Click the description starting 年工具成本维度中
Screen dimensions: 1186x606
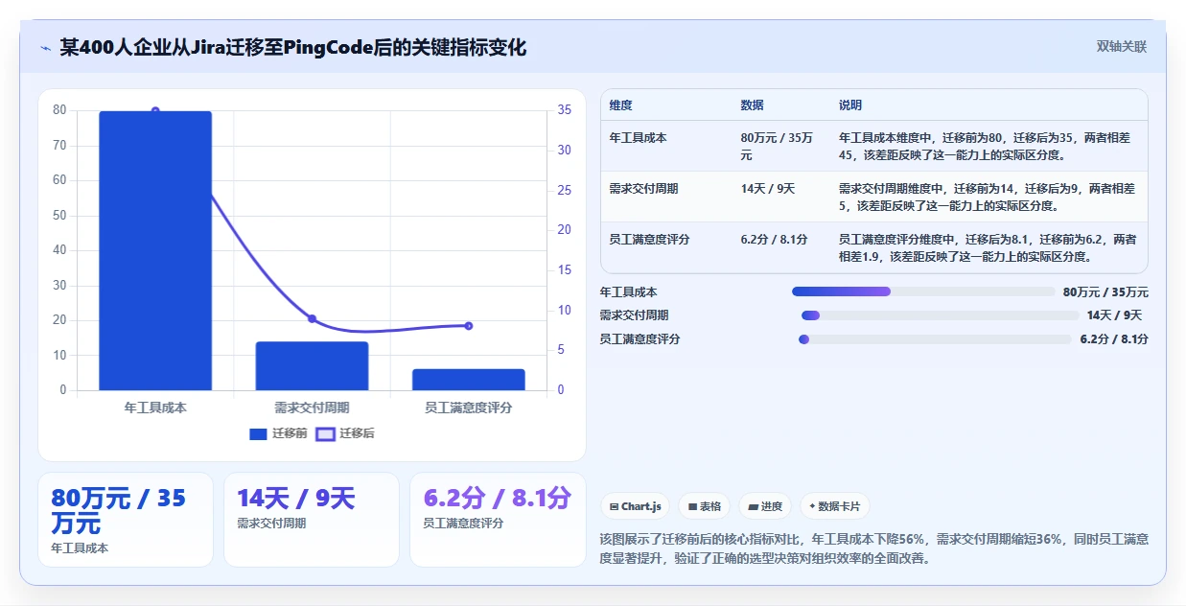(987, 147)
